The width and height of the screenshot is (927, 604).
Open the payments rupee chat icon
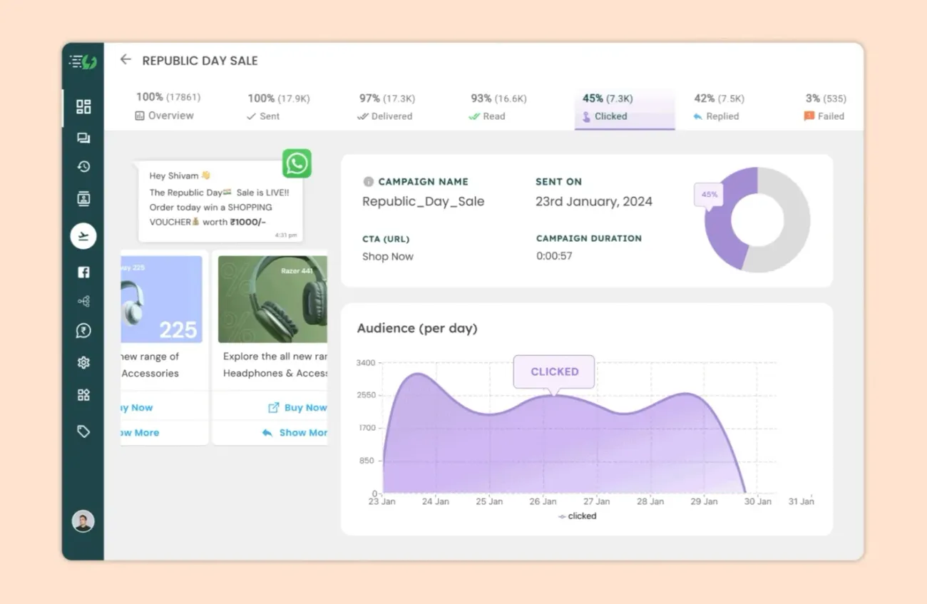83,330
